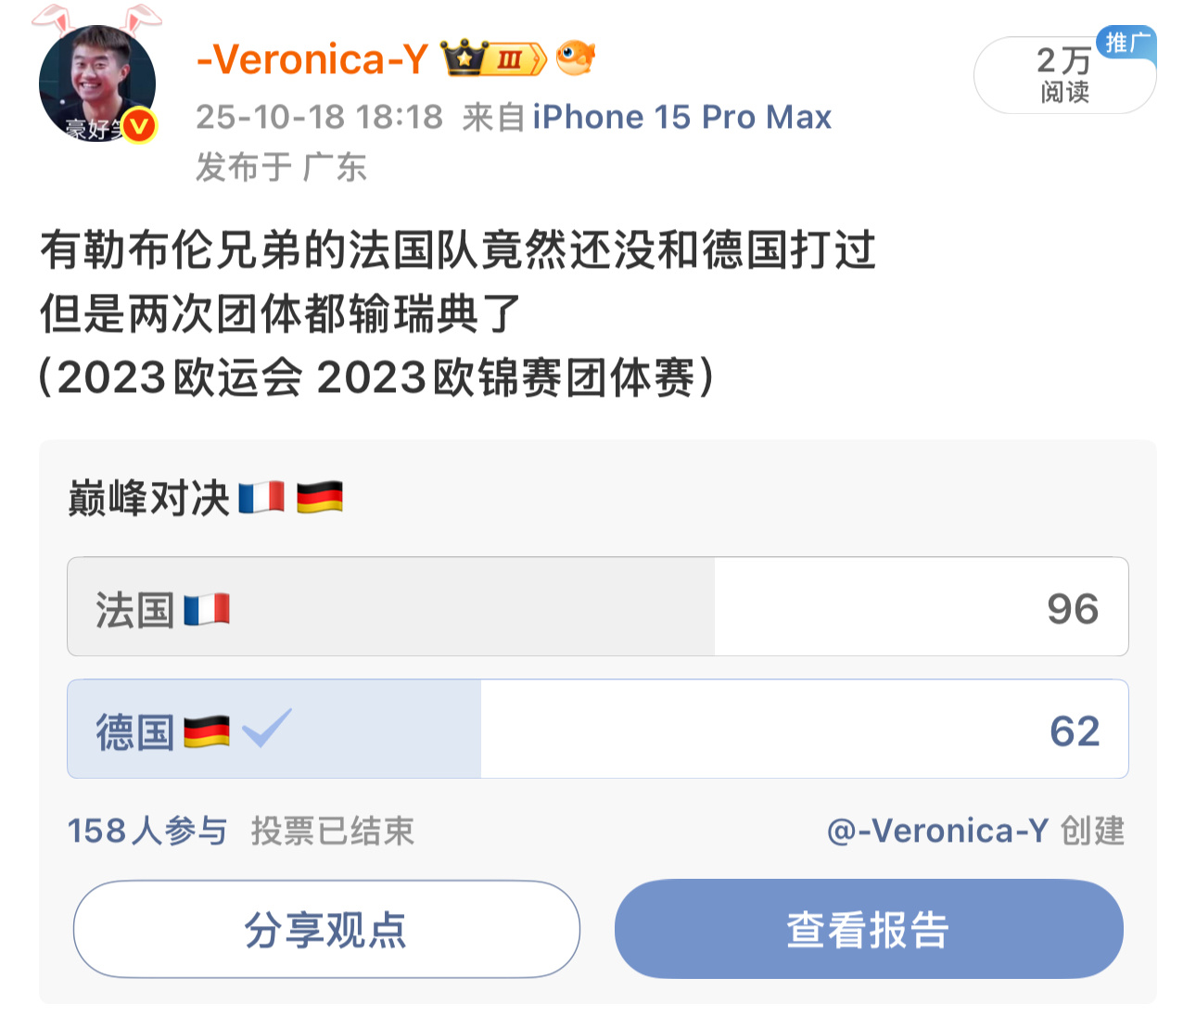Tap the German flag in 德国 option
Image resolution: width=1196 pixels, height=1016 pixels.
207,731
